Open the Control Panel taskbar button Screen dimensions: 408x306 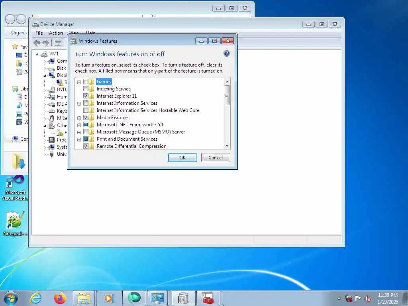(157, 298)
